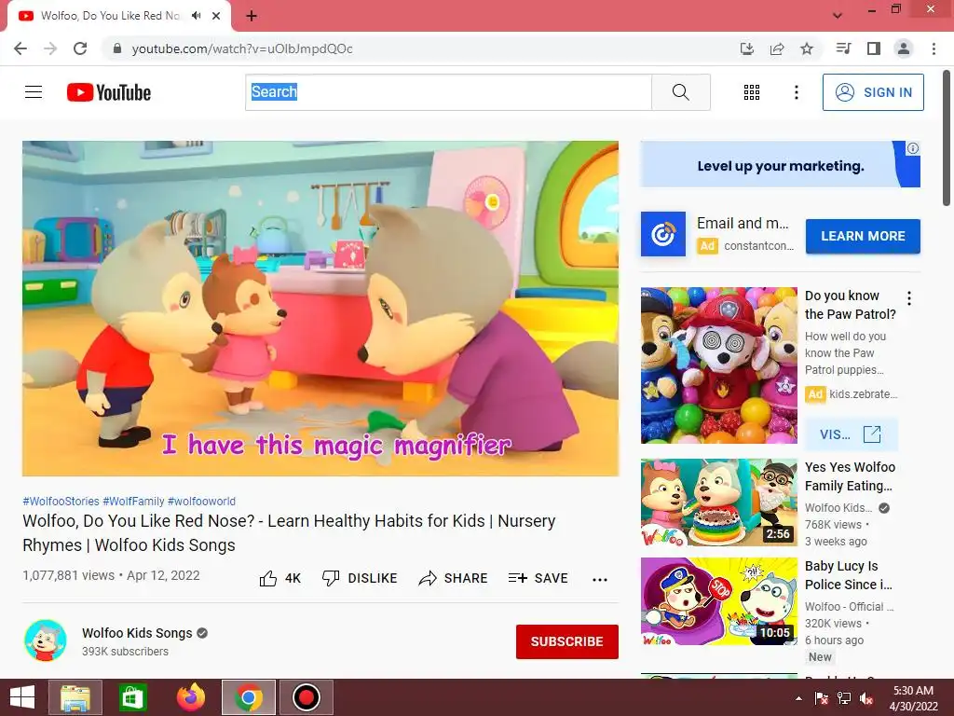Viewport: 954px width, 716px height.
Task: Open network tray icon
Action: 844,698
